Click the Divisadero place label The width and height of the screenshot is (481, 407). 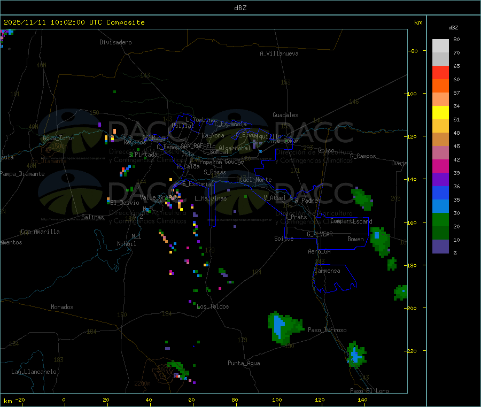tap(115, 42)
